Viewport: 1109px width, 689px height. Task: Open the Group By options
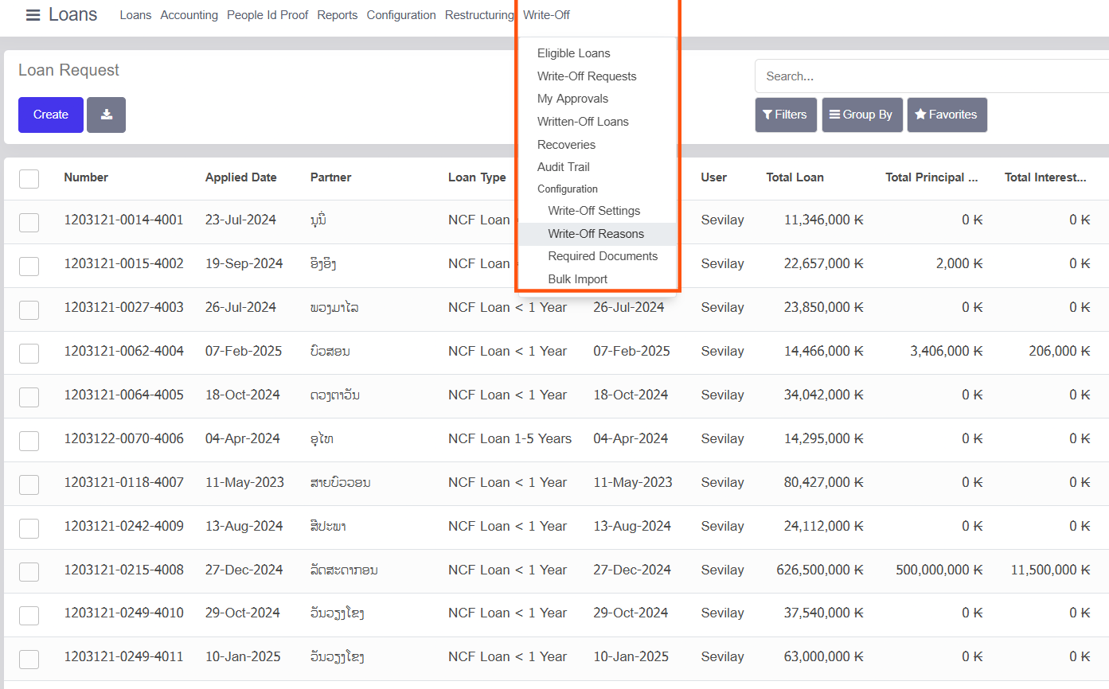pos(861,115)
